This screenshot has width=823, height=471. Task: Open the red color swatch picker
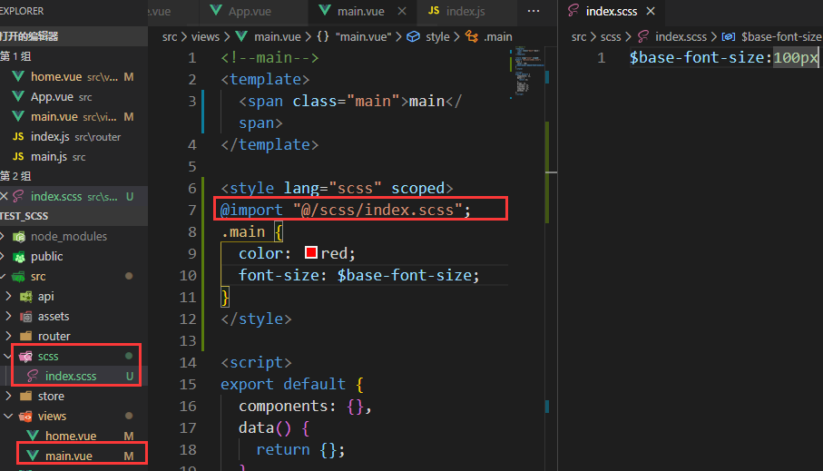[310, 252]
